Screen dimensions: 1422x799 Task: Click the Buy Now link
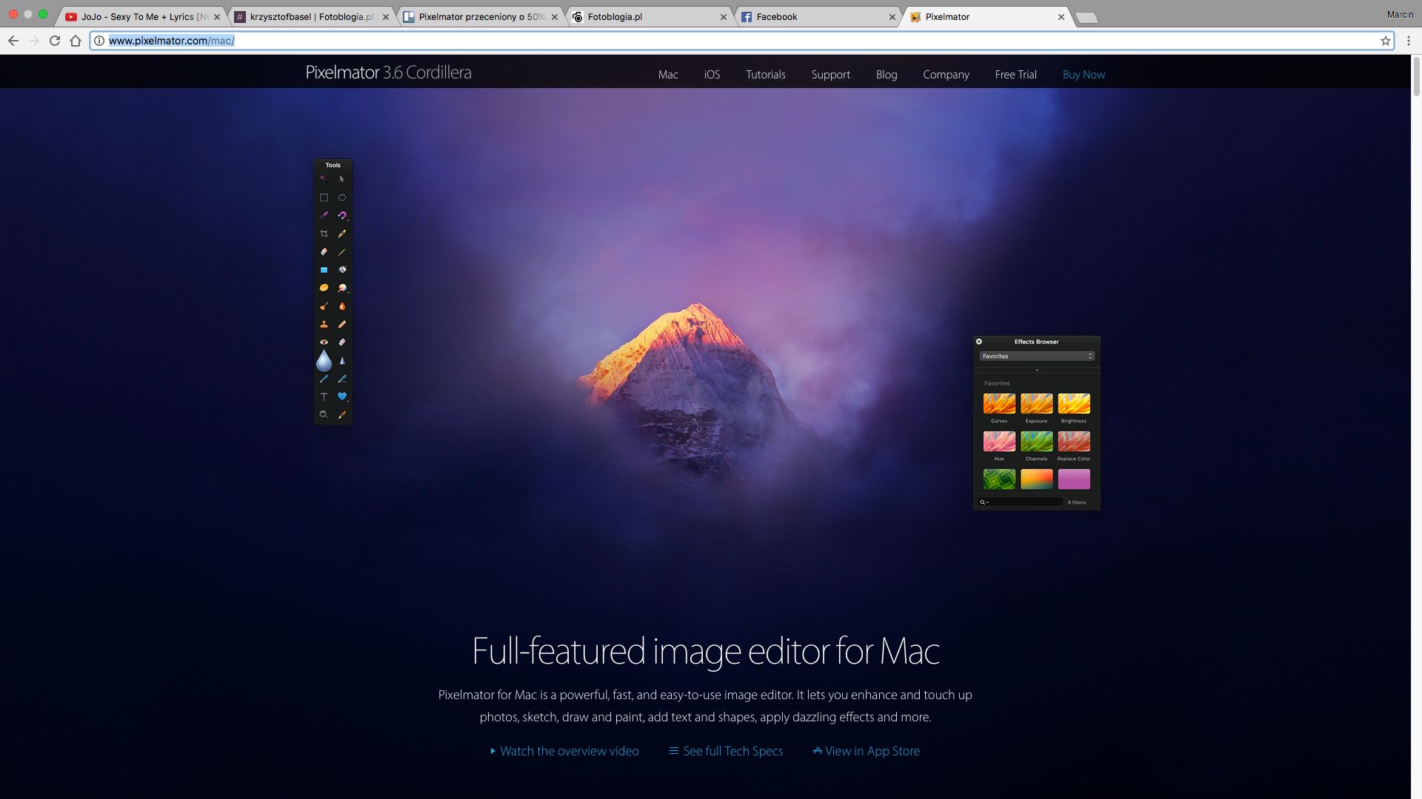click(1084, 75)
